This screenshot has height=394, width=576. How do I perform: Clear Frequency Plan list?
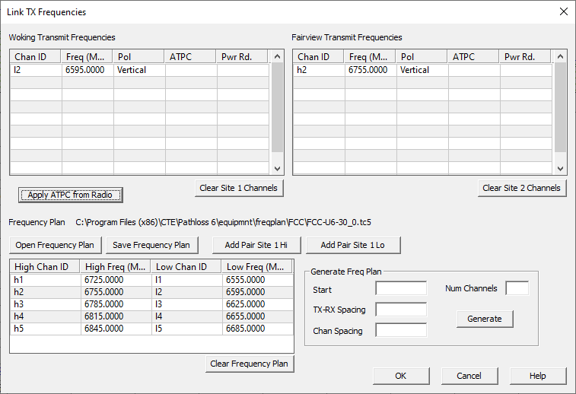(x=249, y=364)
